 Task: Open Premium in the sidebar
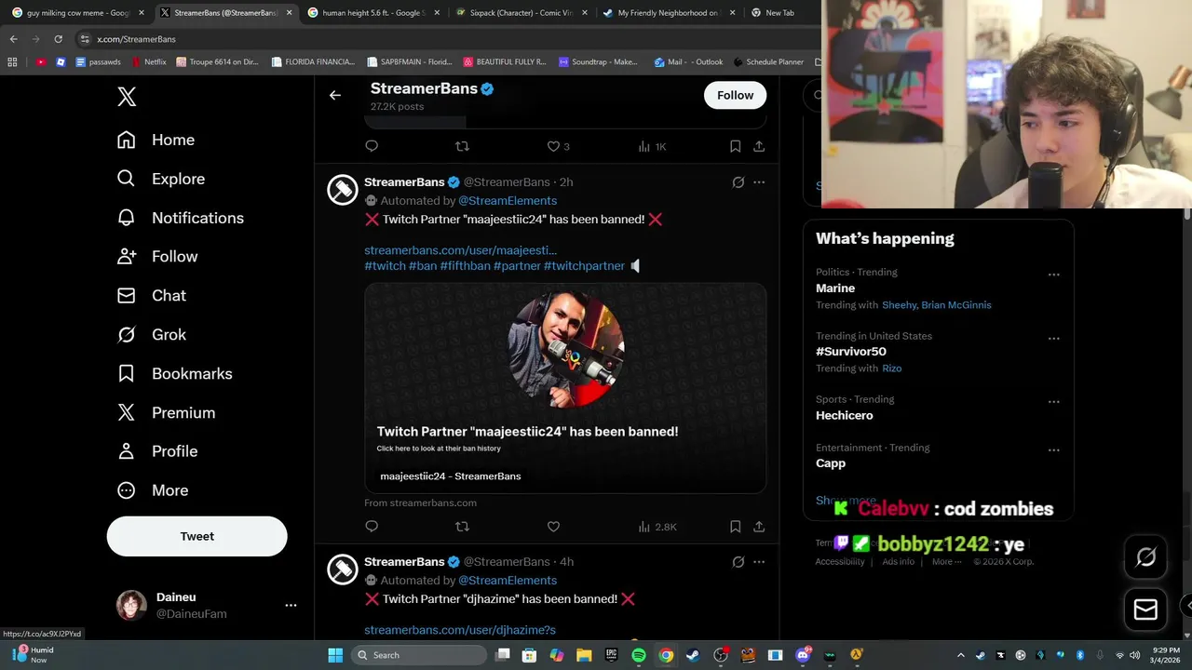[x=166, y=413]
